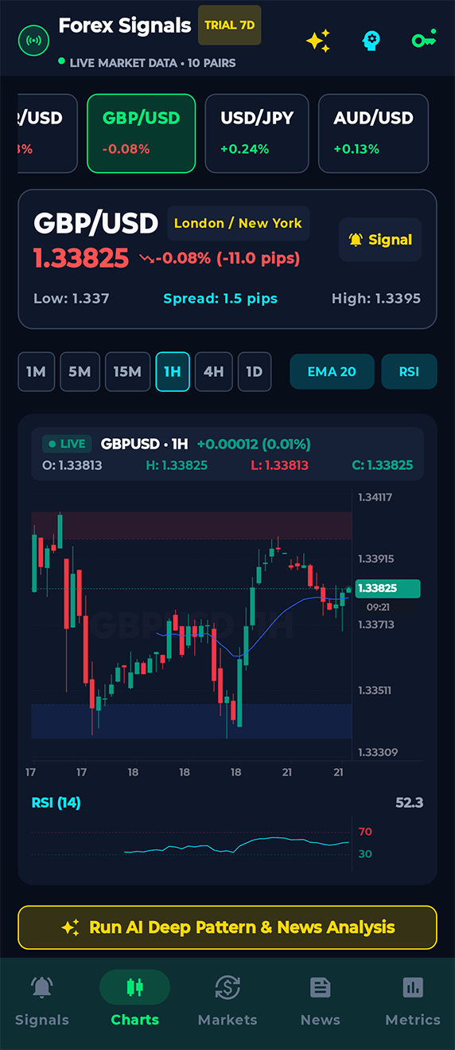Open the News tab
Viewport: 455px width, 1050px height.
tap(320, 1001)
